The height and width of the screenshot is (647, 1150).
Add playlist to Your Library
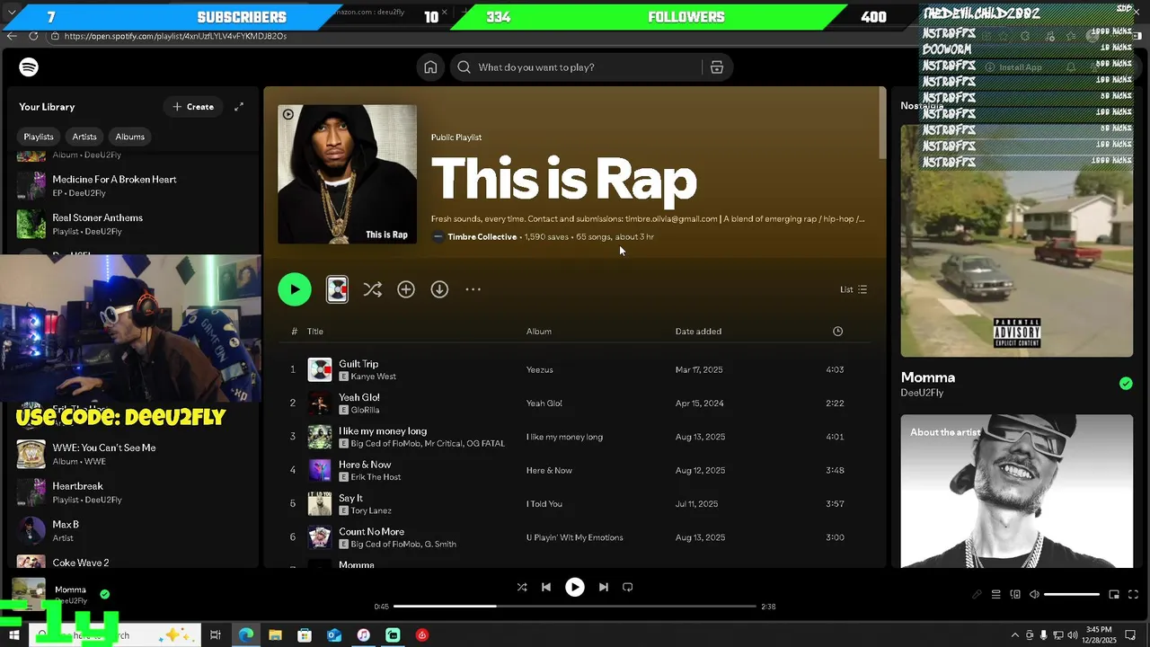pos(406,289)
